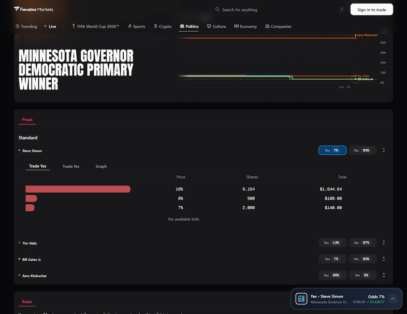Viewport: 407px width, 314px height.
Task: Click the Companies building icon
Action: click(267, 26)
